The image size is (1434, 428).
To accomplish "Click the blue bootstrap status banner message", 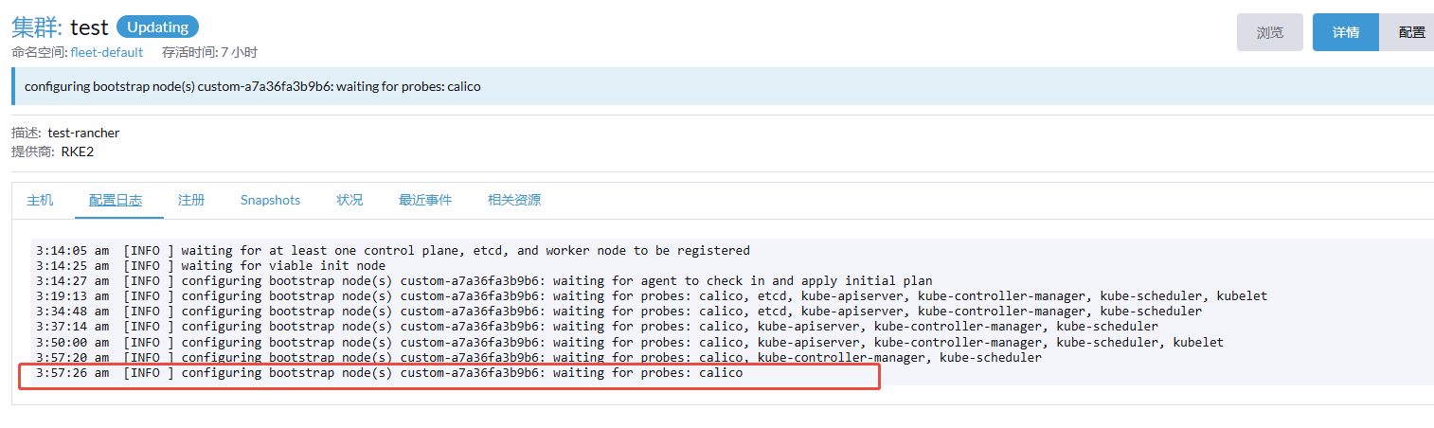I will pos(253,87).
